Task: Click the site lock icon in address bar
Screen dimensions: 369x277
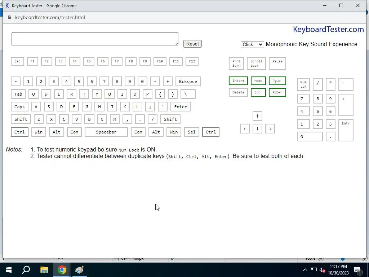Action: click(x=9, y=17)
